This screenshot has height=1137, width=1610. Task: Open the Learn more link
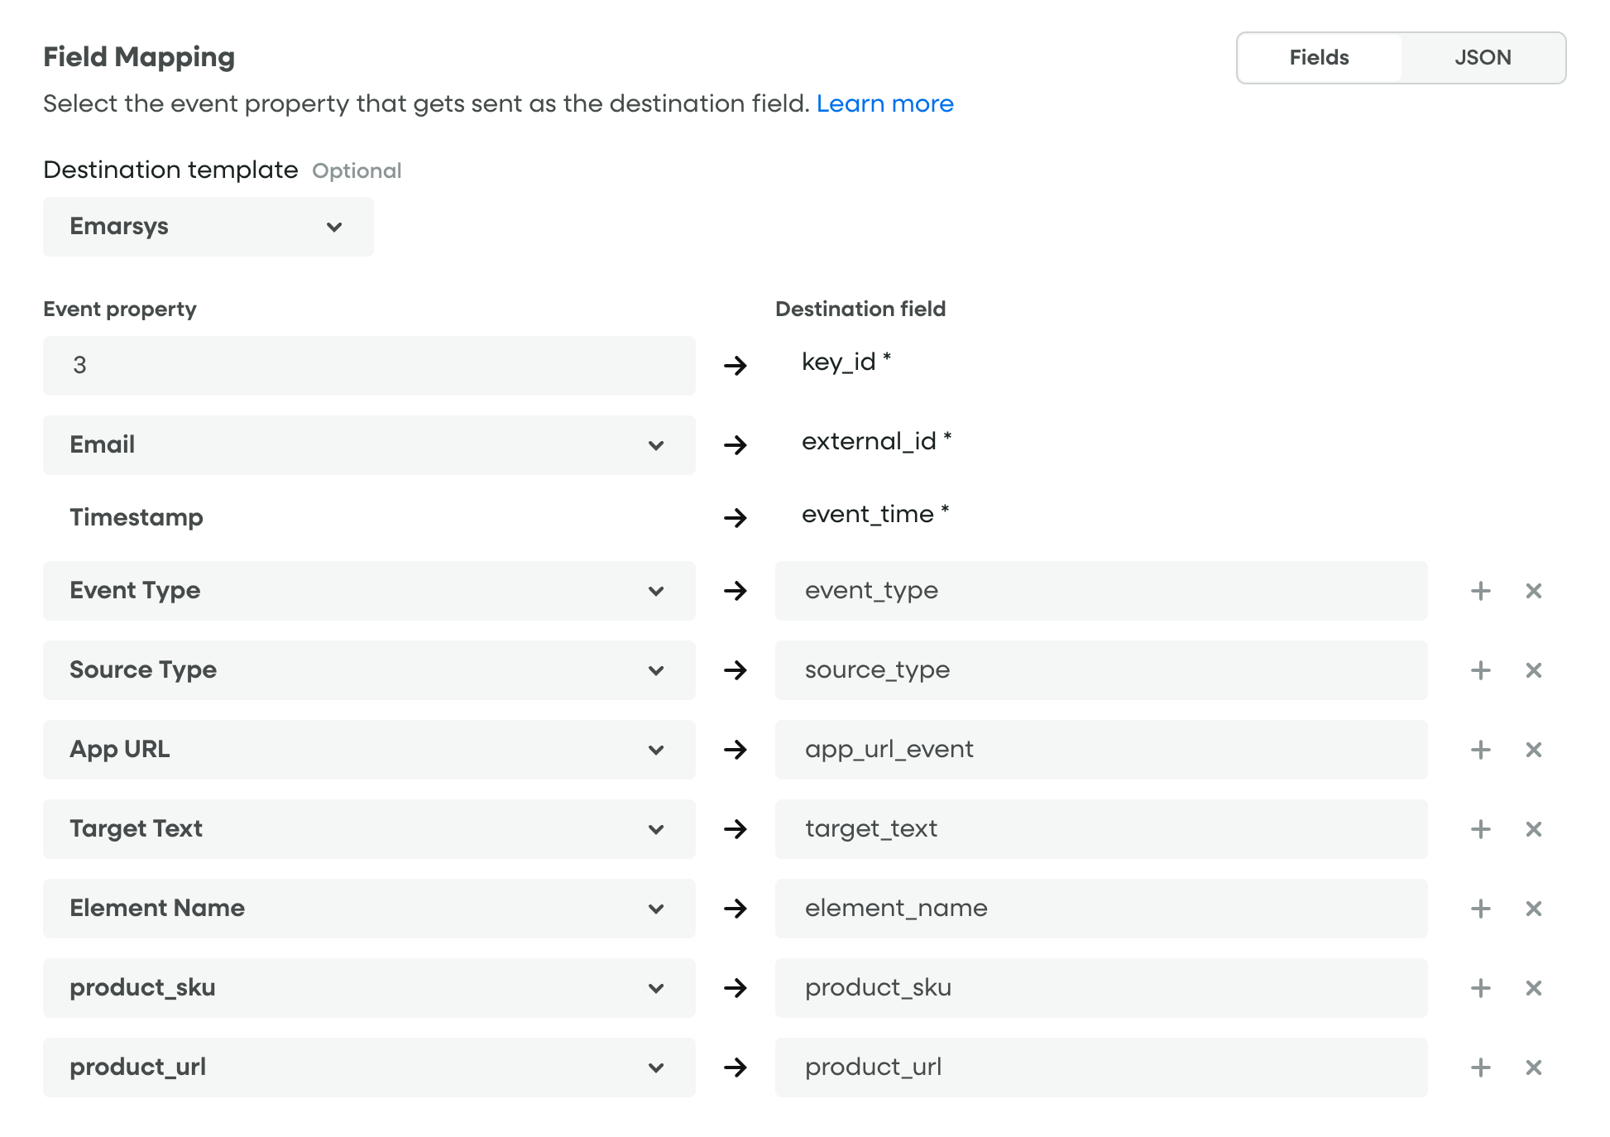pos(884,104)
